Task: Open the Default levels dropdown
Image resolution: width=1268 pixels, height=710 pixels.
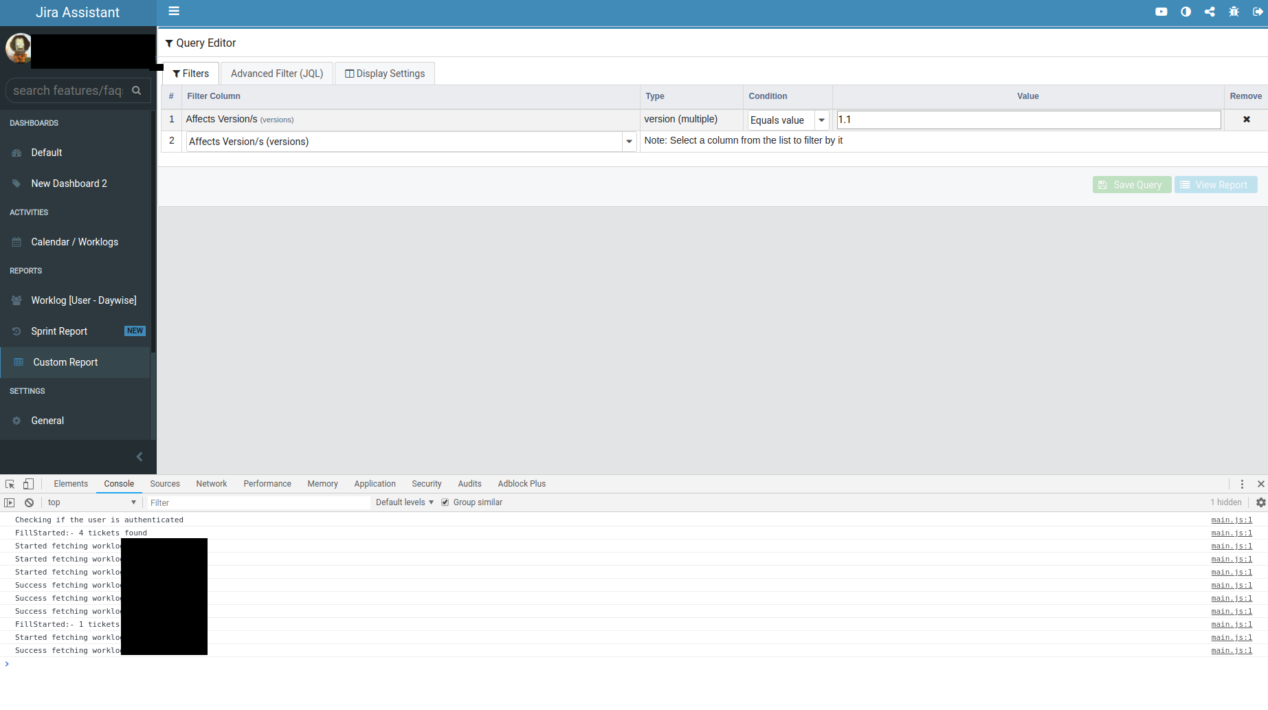Action: (x=405, y=502)
